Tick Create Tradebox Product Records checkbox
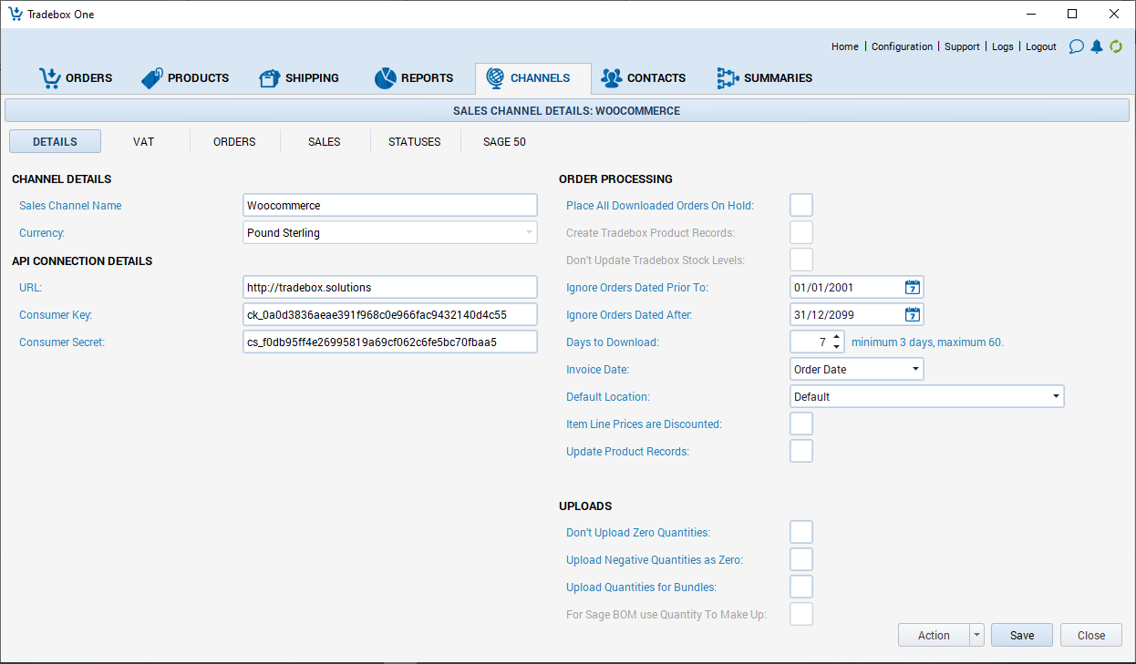 pos(801,232)
